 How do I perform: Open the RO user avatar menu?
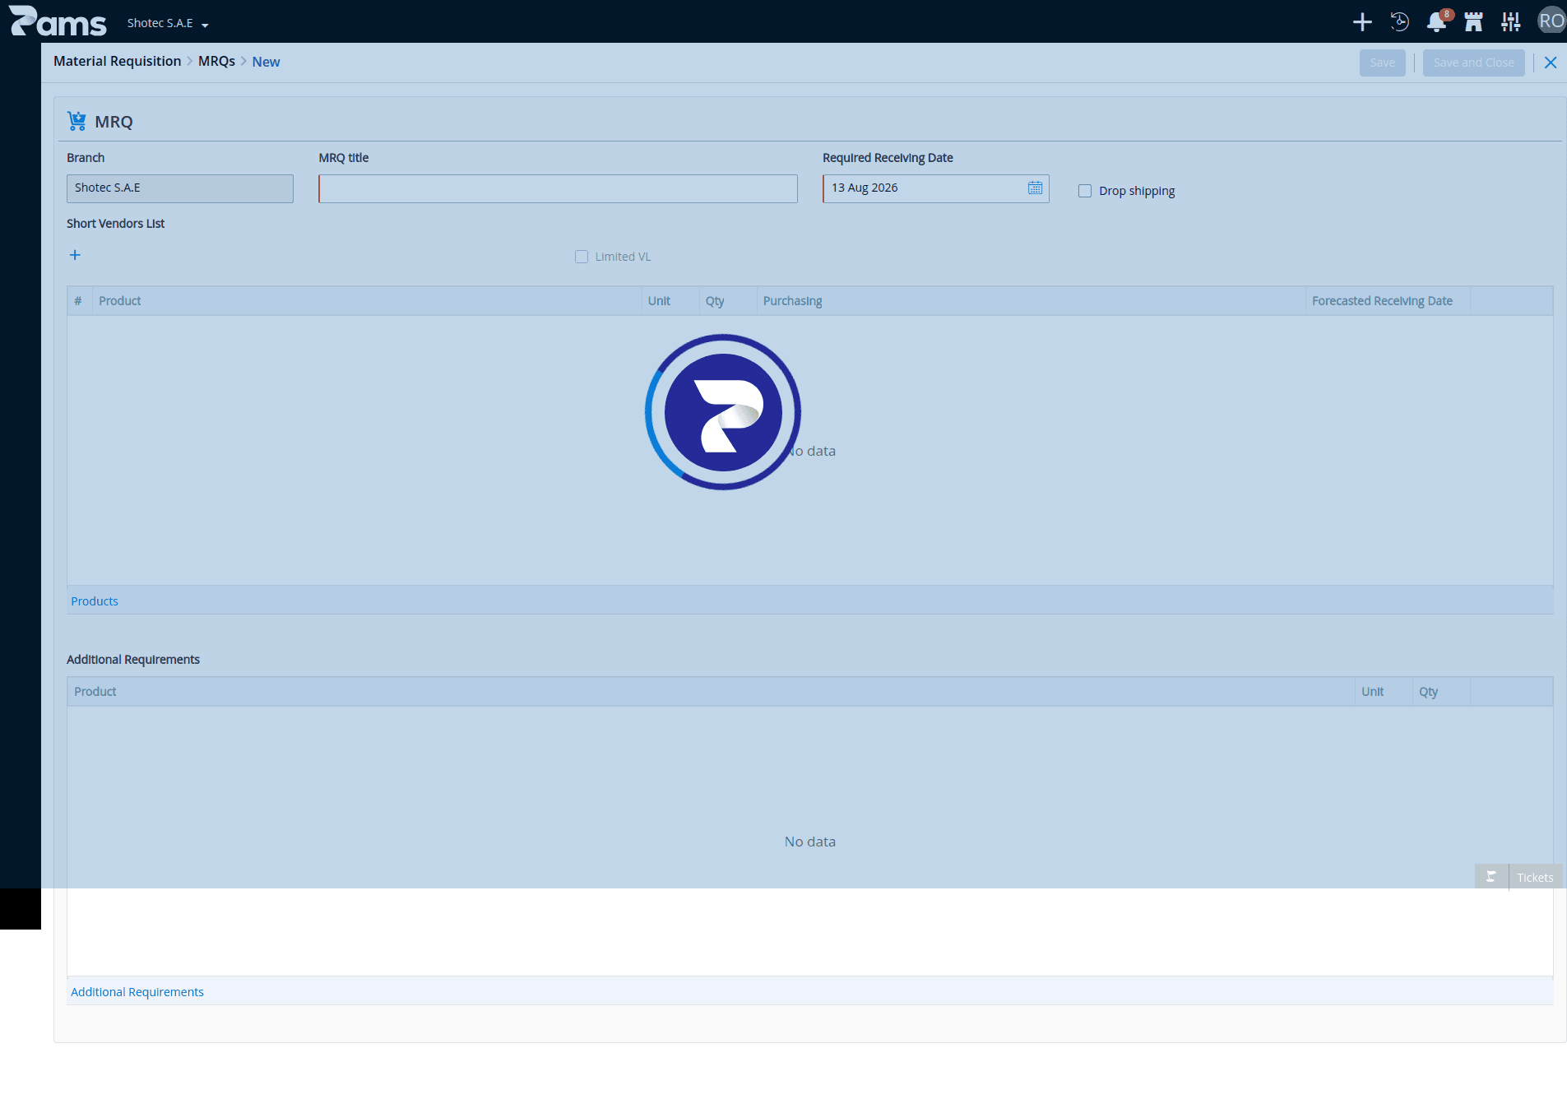pyautogui.click(x=1551, y=21)
